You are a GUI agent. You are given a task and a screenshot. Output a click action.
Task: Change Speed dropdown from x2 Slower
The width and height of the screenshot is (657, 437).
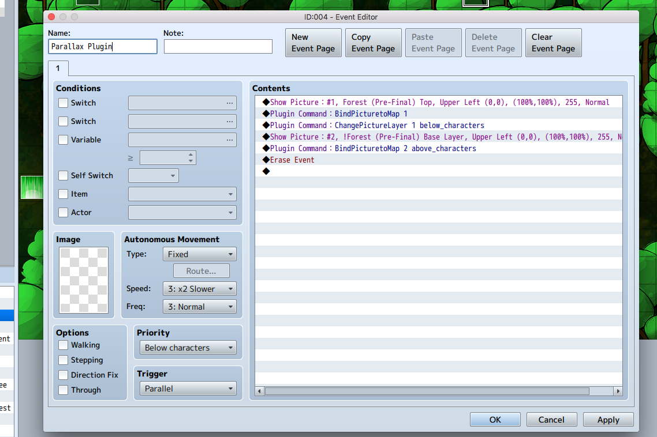click(x=199, y=289)
